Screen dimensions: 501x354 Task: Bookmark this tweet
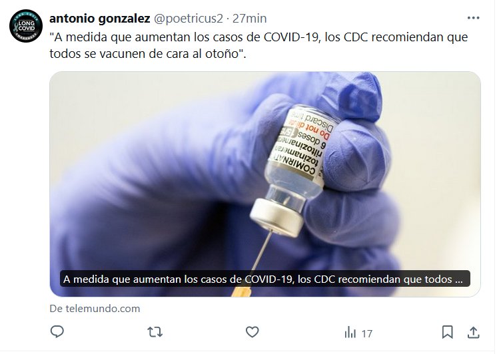click(x=447, y=332)
